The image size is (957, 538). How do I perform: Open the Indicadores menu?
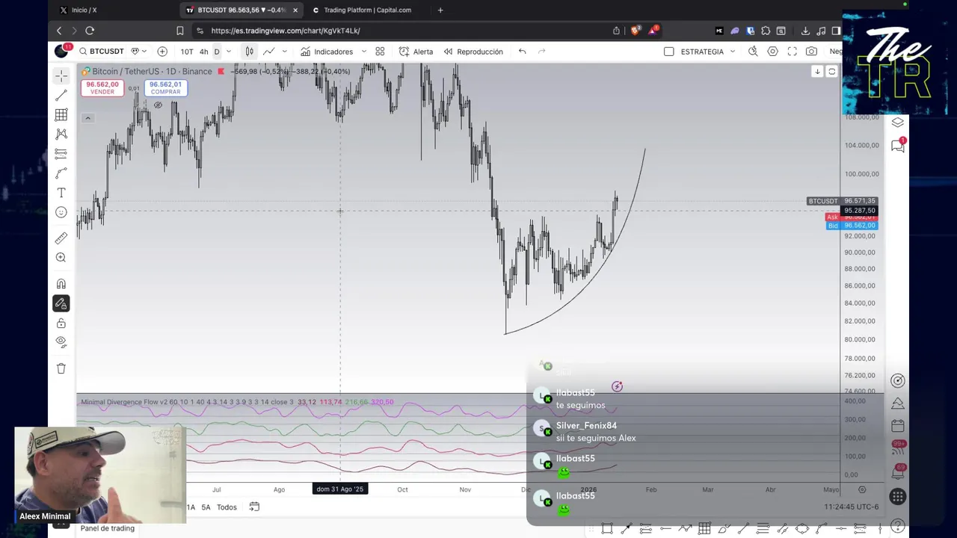327,52
